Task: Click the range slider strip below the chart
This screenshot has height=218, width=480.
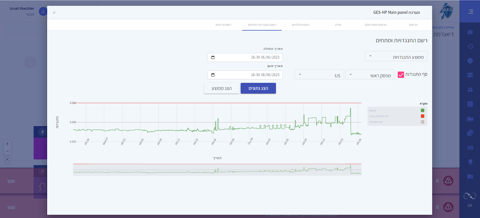Action: click(217, 170)
